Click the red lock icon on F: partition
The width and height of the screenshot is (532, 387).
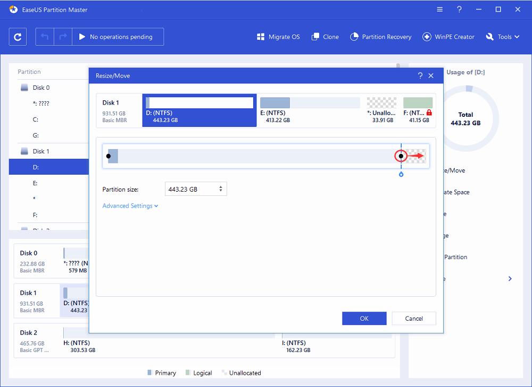click(429, 113)
